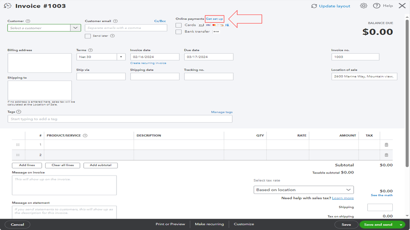Viewport: 410px width, 230px height.
Task: Click the Invoice no. field showing 1003
Action: tap(355, 57)
